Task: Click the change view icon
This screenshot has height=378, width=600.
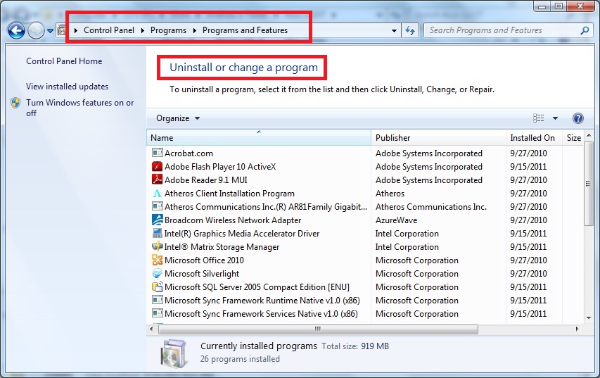Action: point(538,118)
